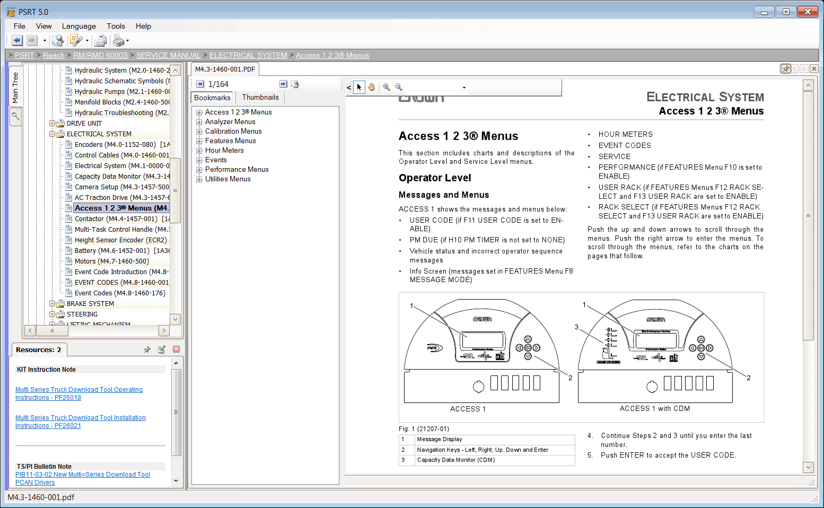Open the Help menu
Viewport: 824px width, 508px height.
tap(143, 26)
